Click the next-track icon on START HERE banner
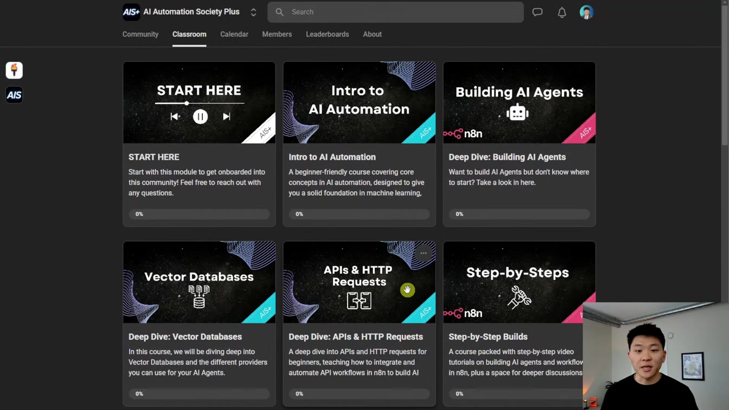The image size is (729, 410). (226, 117)
